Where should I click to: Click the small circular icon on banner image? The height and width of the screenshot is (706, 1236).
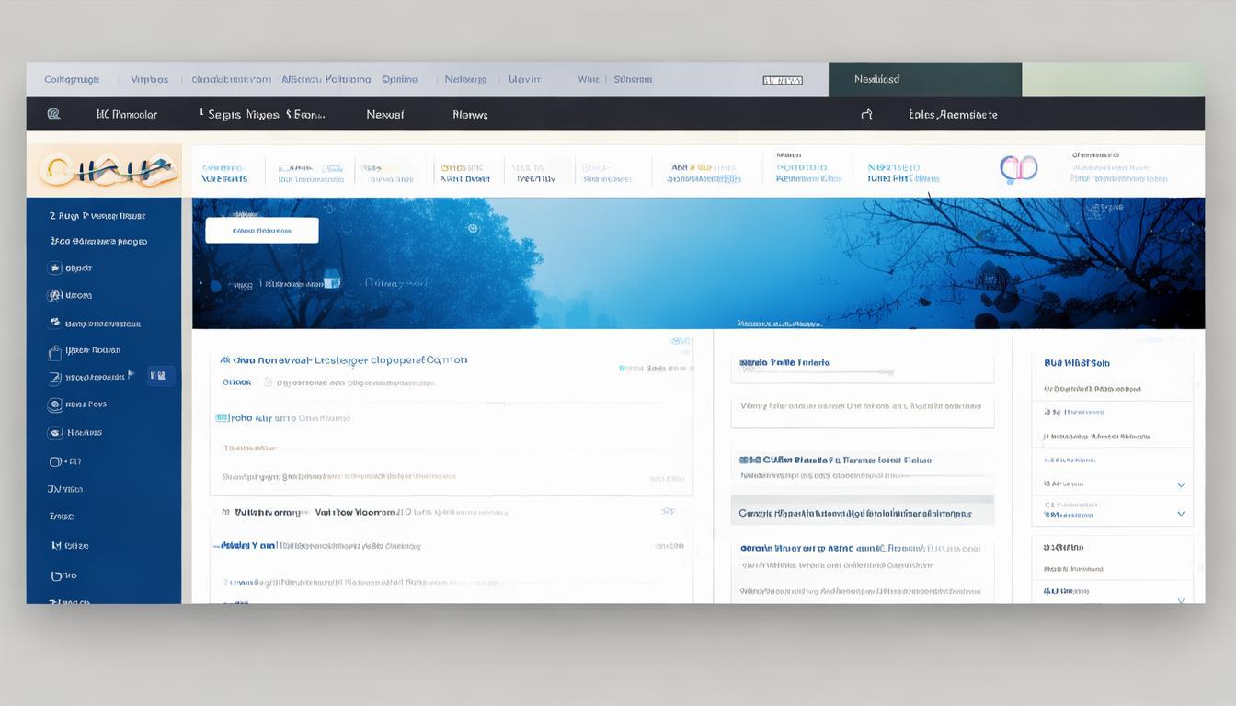473,228
